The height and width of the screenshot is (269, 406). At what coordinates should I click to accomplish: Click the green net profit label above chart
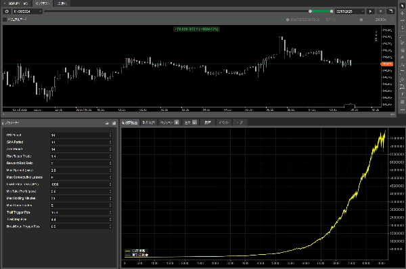pyautogui.click(x=196, y=29)
